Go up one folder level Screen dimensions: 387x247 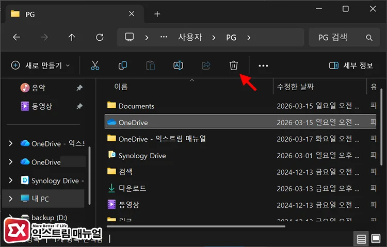click(72, 38)
